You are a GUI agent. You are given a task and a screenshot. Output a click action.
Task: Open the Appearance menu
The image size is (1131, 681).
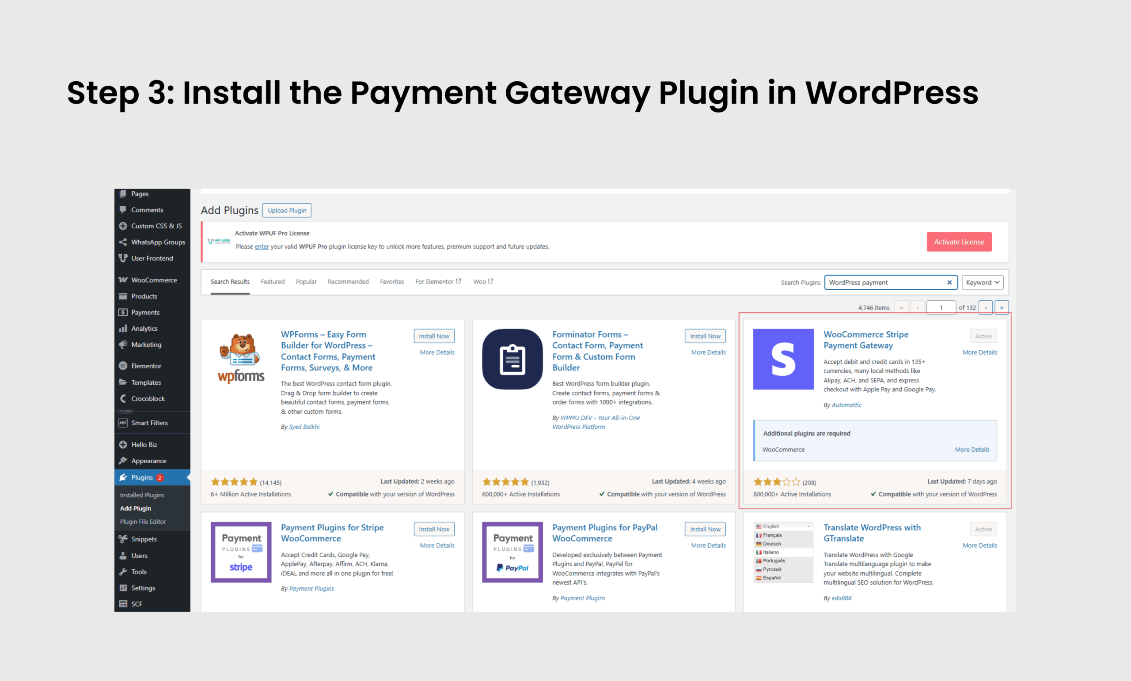[148, 461]
